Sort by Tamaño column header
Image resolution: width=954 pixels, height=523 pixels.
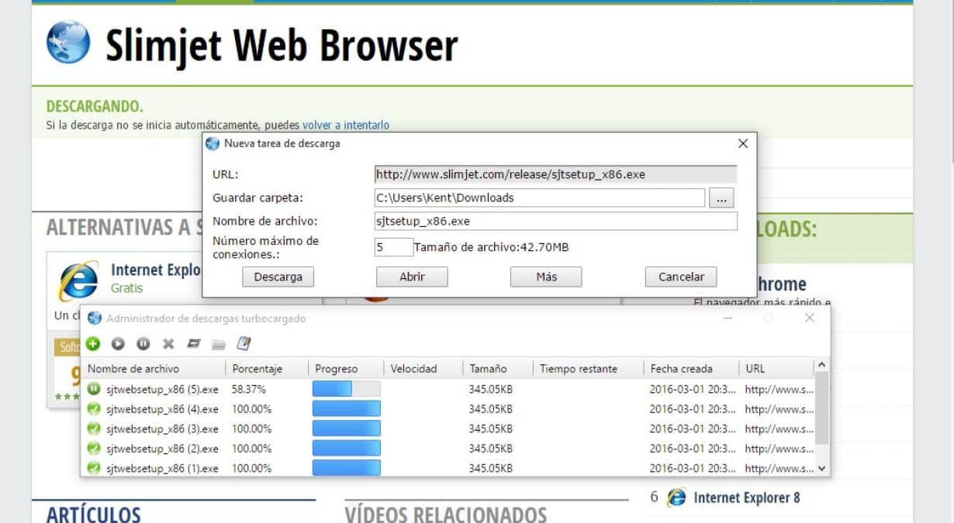pos(498,369)
